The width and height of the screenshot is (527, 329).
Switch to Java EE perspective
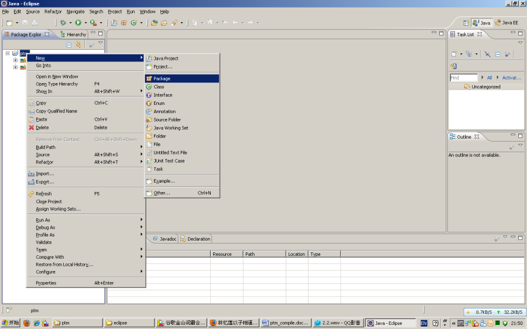pos(507,23)
